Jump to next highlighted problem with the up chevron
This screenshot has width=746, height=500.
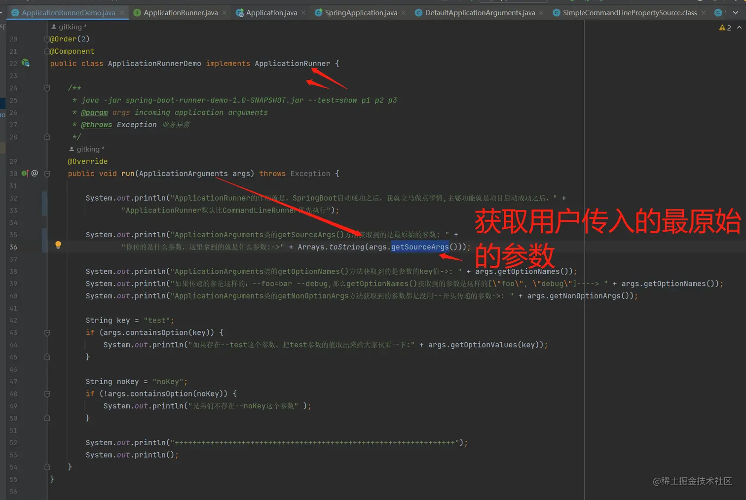739,28
